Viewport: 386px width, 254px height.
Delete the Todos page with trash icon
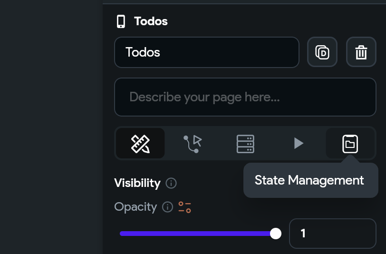coord(361,52)
